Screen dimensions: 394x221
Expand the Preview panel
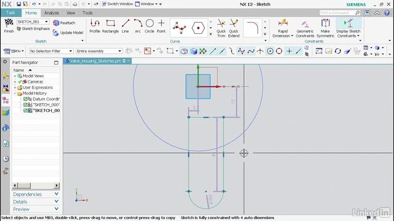tap(36, 209)
